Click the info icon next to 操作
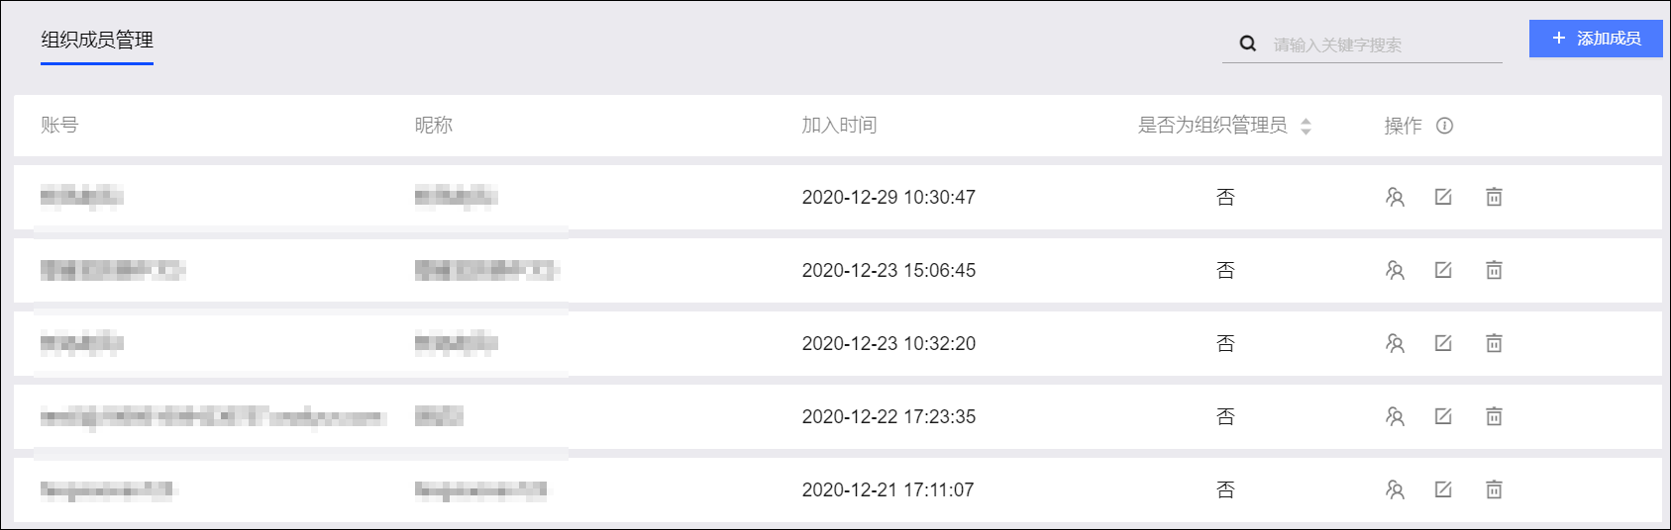The width and height of the screenshot is (1671, 530). click(1444, 126)
